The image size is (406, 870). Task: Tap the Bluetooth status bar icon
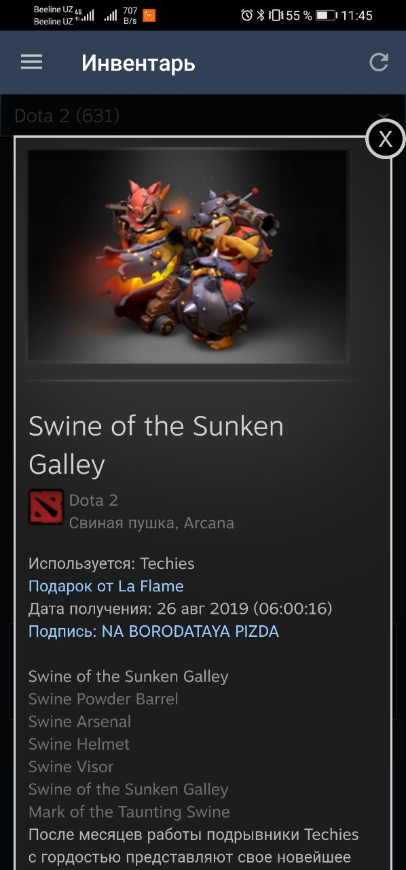pos(261,15)
